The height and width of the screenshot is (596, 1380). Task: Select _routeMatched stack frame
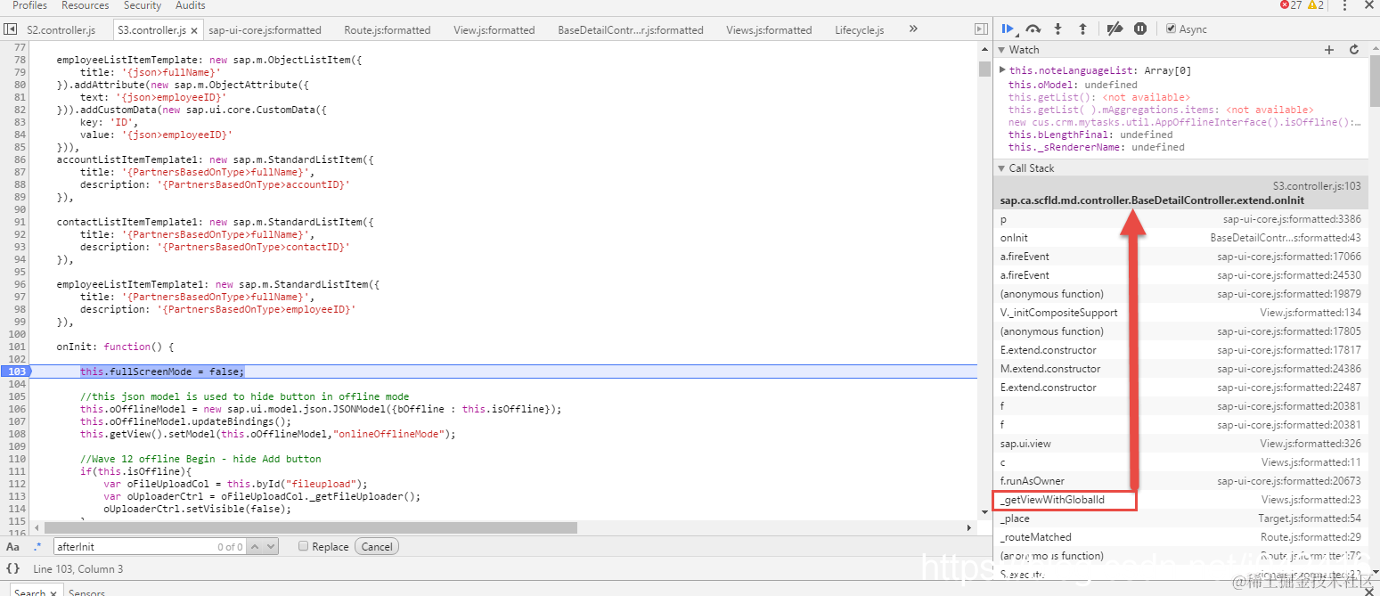[x=1180, y=537]
